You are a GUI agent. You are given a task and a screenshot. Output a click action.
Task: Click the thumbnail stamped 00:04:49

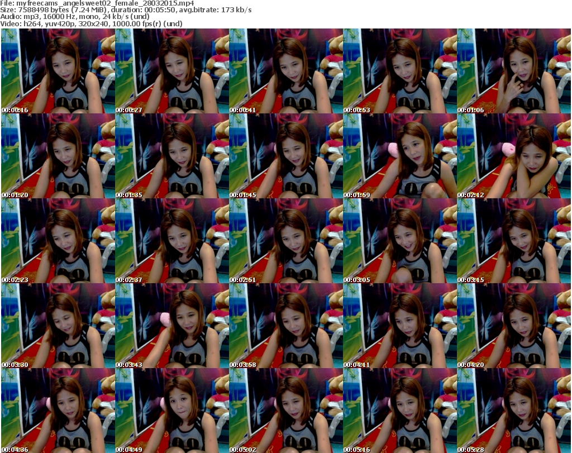[x=172, y=411]
